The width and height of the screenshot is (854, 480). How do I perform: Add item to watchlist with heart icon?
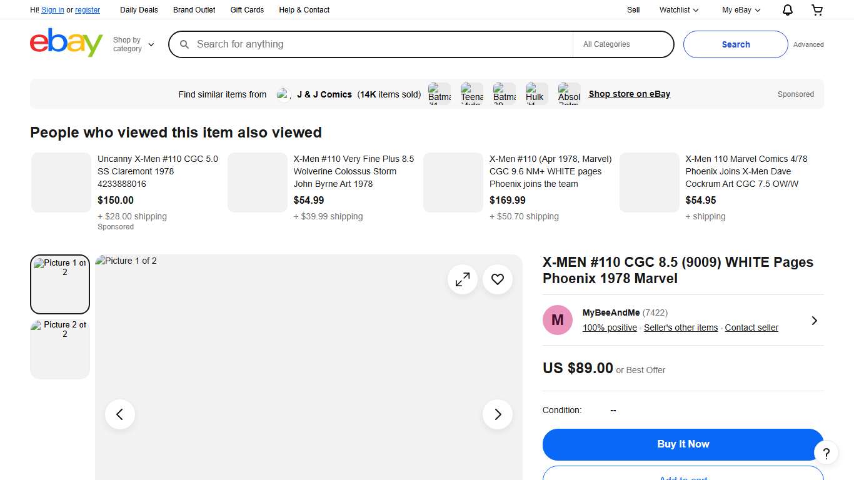(x=498, y=280)
